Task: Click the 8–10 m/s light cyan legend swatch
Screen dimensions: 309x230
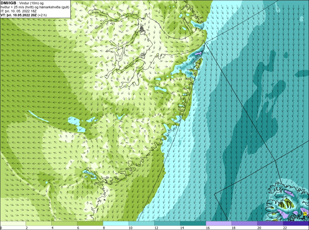Action: pyautogui.click(x=116, y=224)
